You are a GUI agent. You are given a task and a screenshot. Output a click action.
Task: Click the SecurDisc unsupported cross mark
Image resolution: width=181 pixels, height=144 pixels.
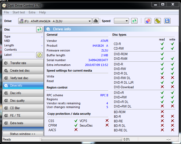click(107, 125)
